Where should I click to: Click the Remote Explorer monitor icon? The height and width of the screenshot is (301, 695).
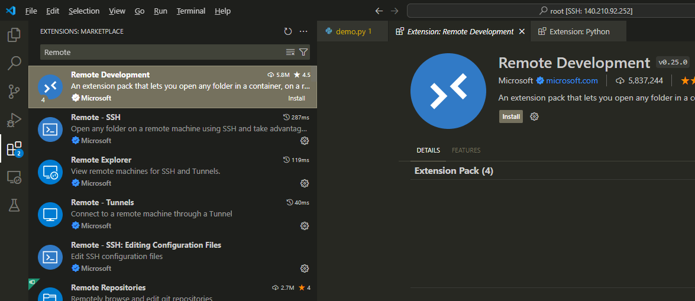click(50, 172)
